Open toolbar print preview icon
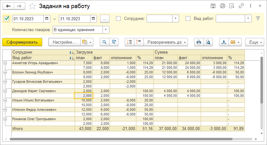Viewport: 267px width, 145px height. pos(208,42)
